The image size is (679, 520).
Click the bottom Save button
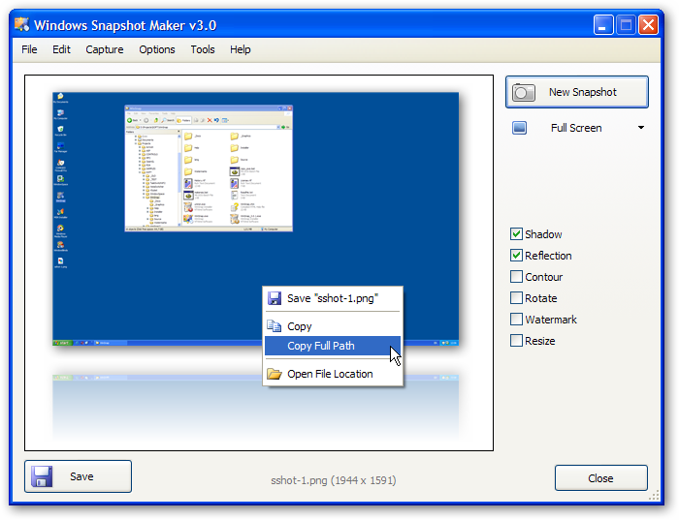[x=78, y=476]
